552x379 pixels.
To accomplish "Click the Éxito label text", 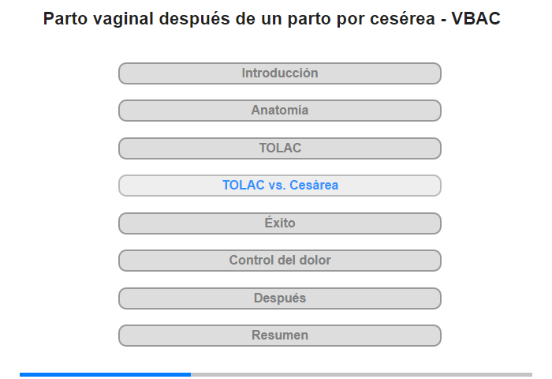I will (x=280, y=223).
